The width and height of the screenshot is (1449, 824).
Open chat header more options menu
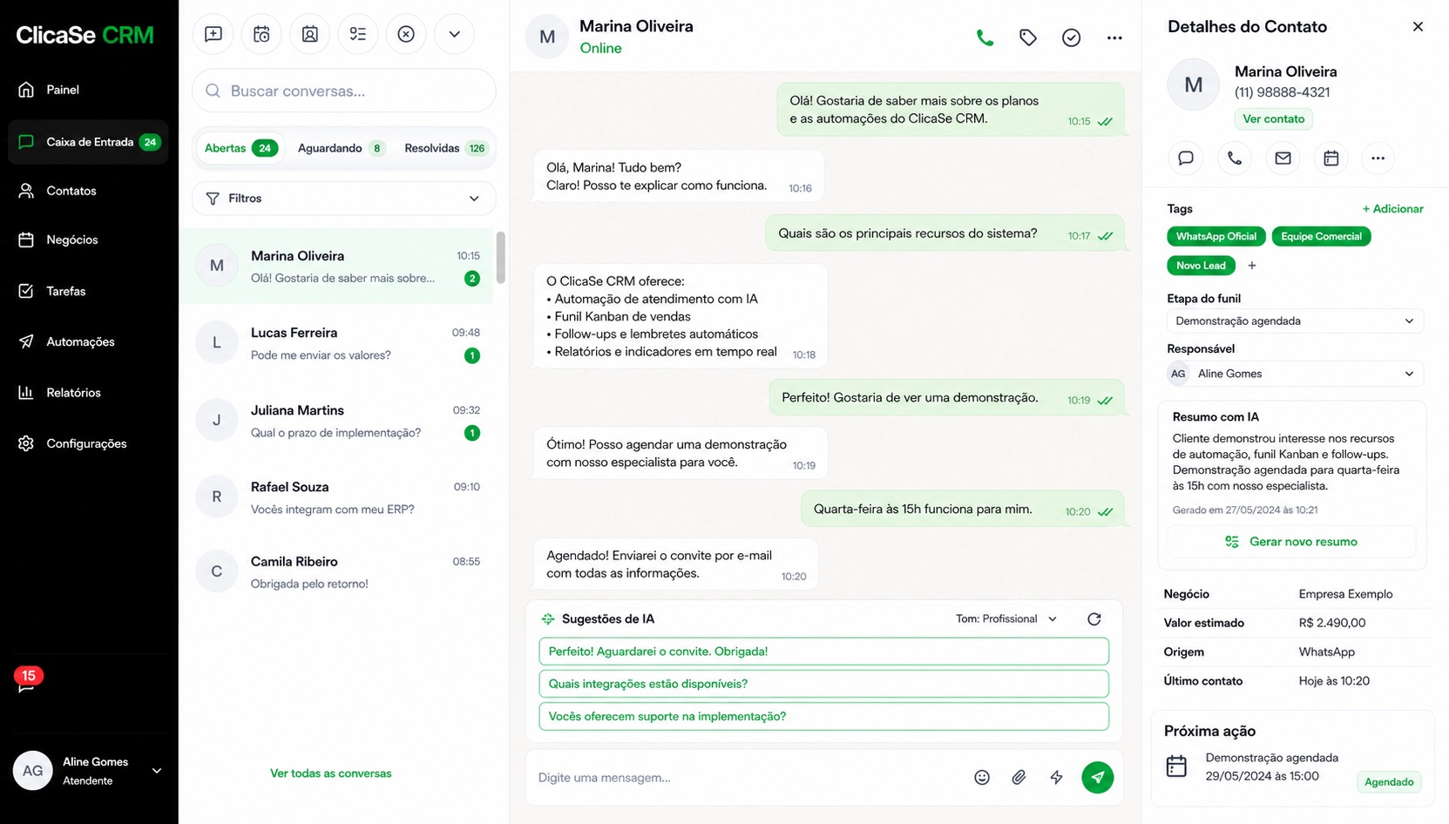pyautogui.click(x=1114, y=37)
